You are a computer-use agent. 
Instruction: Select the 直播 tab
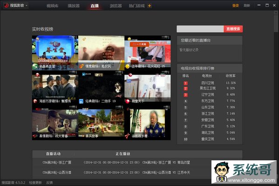pos(95,6)
